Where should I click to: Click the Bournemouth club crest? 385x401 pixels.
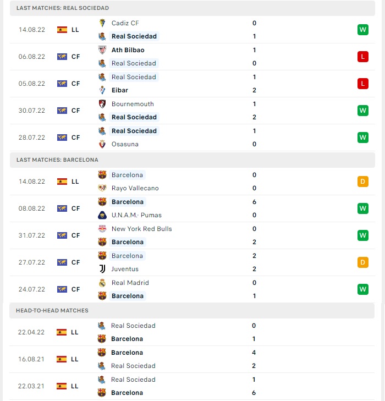click(102, 104)
